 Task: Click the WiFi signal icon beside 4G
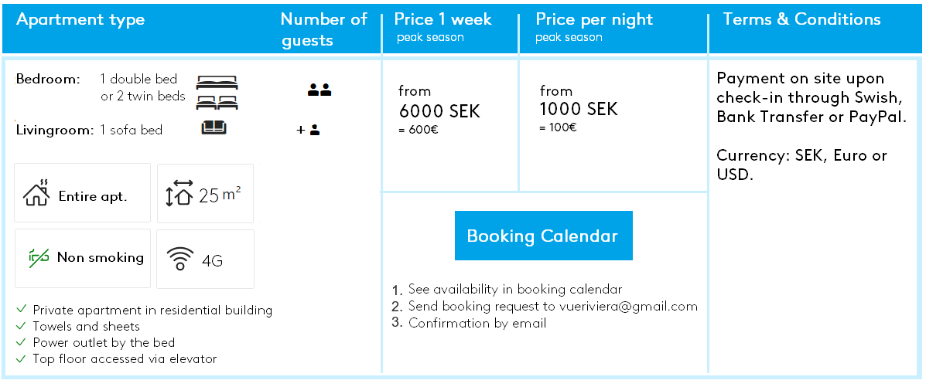click(x=181, y=259)
